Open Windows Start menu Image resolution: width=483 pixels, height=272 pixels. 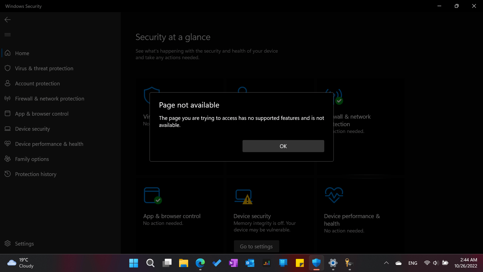pyautogui.click(x=134, y=263)
